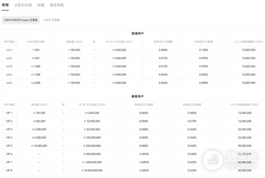Click the '≥ 200,000,000' volume cell in VIP 5

pos(92,146)
